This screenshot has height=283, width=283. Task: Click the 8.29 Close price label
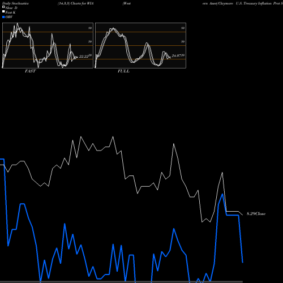(x=256, y=213)
